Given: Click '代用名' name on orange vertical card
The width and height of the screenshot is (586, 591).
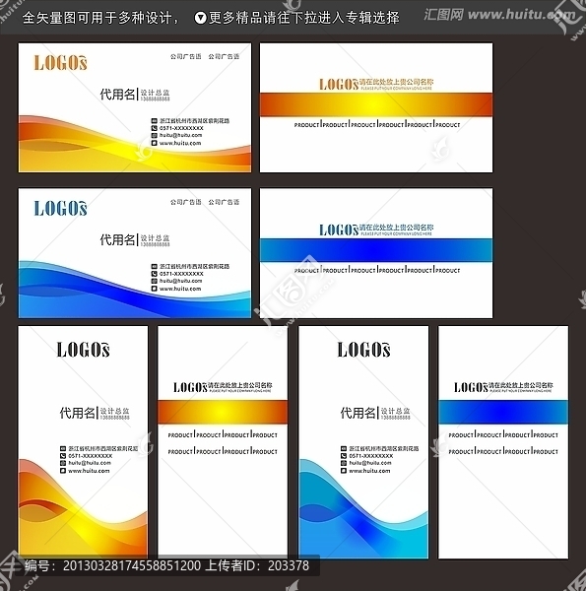Looking at the screenshot, I should click(x=77, y=413).
